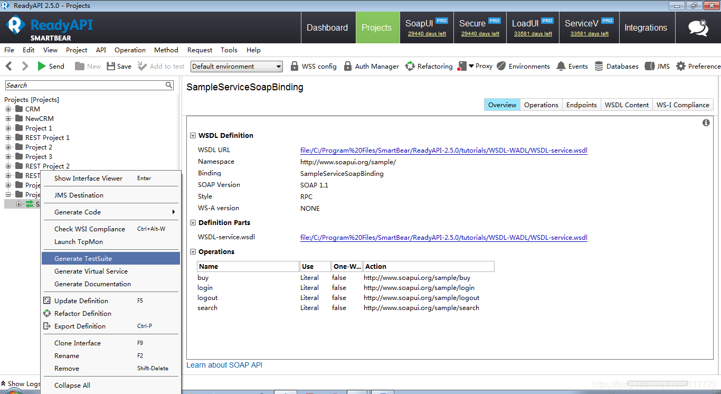721x394 pixels.
Task: Open the Default environment dropdown
Action: click(236, 67)
